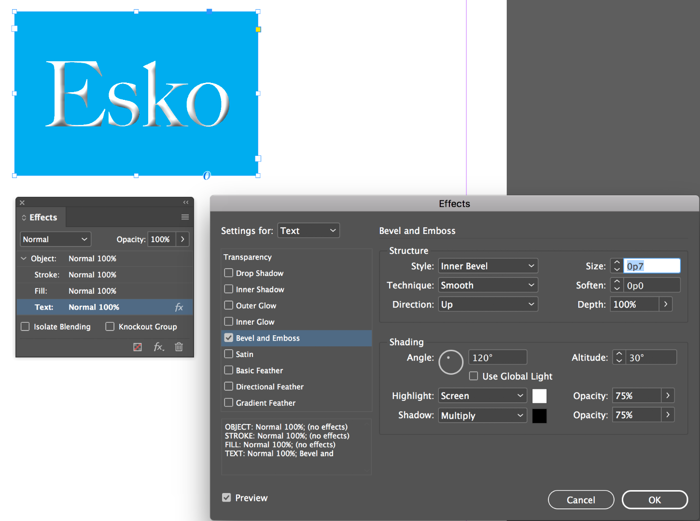Select the Text row in Effects panel
Screen dimensions: 700x521
[105, 307]
